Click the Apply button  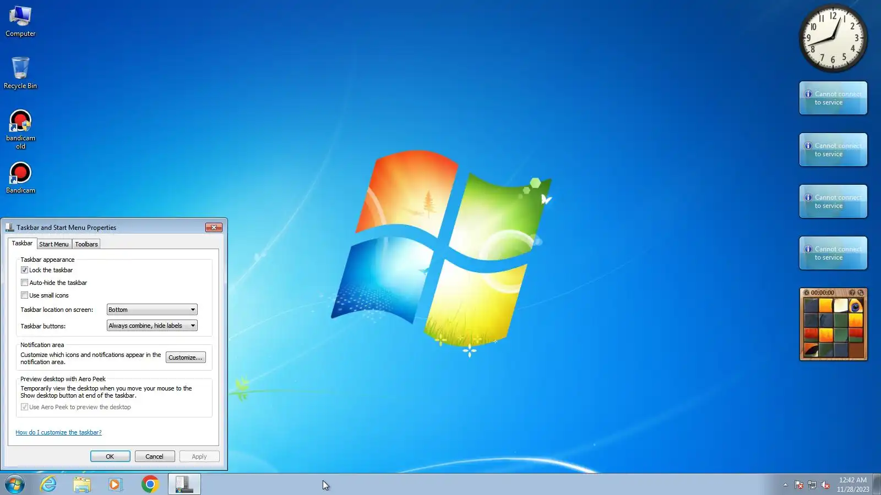coord(199,457)
